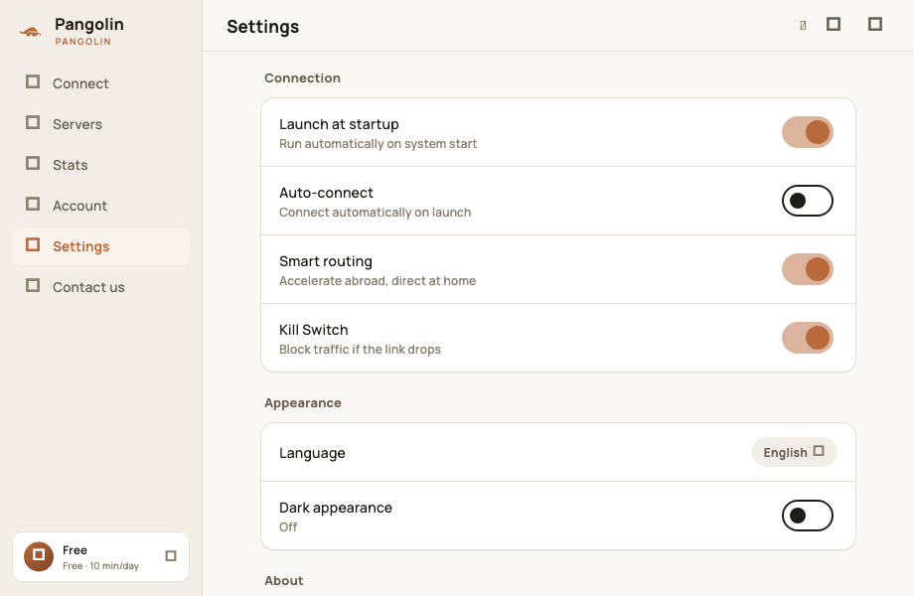Screen dimensions: 914x596
Task: Click the Free plan avatar icon
Action: pos(39,556)
